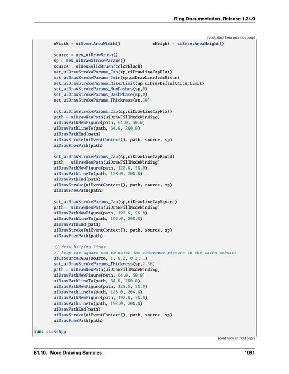Click the header 'Ring Documentation, Release 1.24.0'
This screenshot has height=374, width=289.
tap(214, 19)
